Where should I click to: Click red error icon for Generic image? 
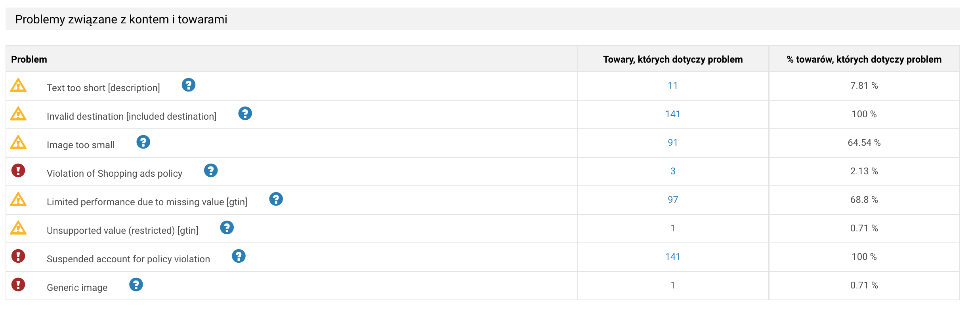[18, 284]
